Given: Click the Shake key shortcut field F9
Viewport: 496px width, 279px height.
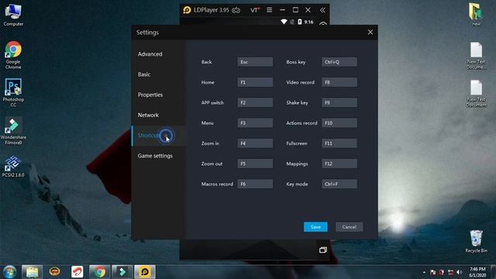Looking at the screenshot, I should click(x=339, y=102).
